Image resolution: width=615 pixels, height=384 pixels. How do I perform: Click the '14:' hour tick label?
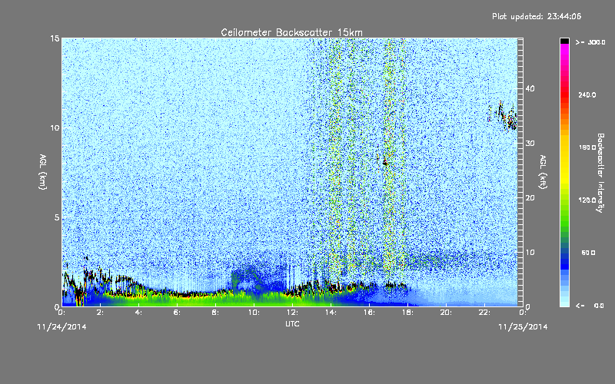tap(331, 313)
